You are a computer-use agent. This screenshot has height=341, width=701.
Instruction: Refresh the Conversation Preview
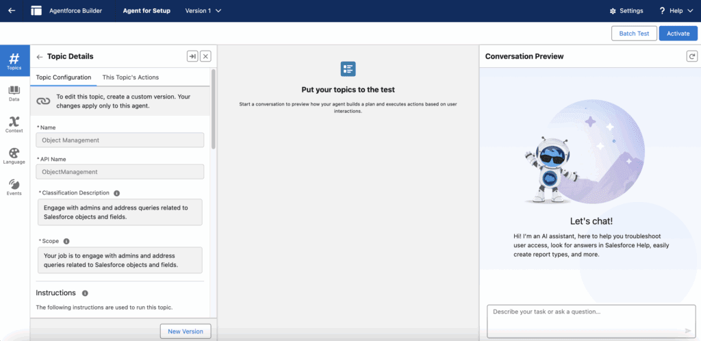(692, 56)
